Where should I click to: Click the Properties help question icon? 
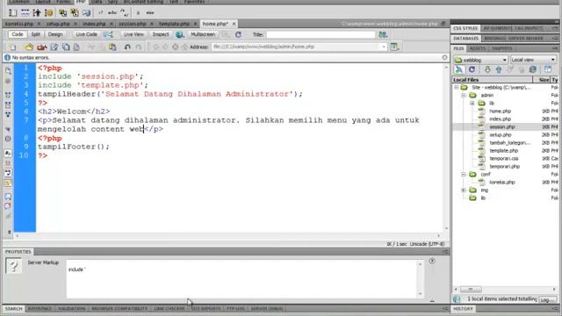(432, 262)
